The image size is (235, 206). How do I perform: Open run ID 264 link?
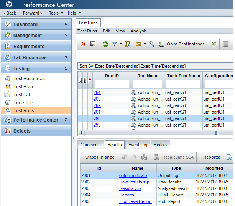tap(97, 92)
